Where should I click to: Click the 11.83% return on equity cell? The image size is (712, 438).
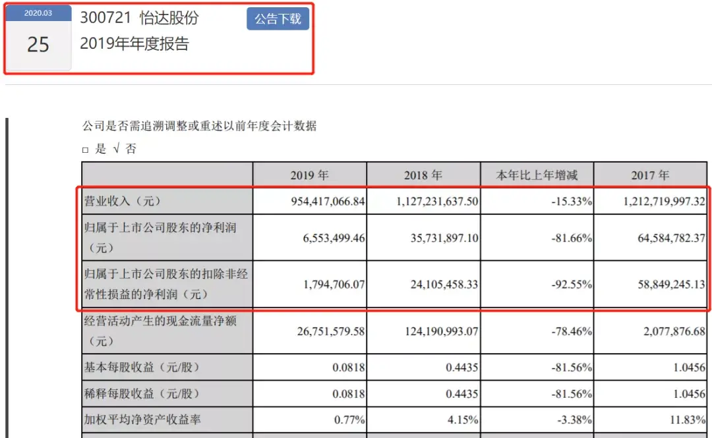[x=650, y=420]
